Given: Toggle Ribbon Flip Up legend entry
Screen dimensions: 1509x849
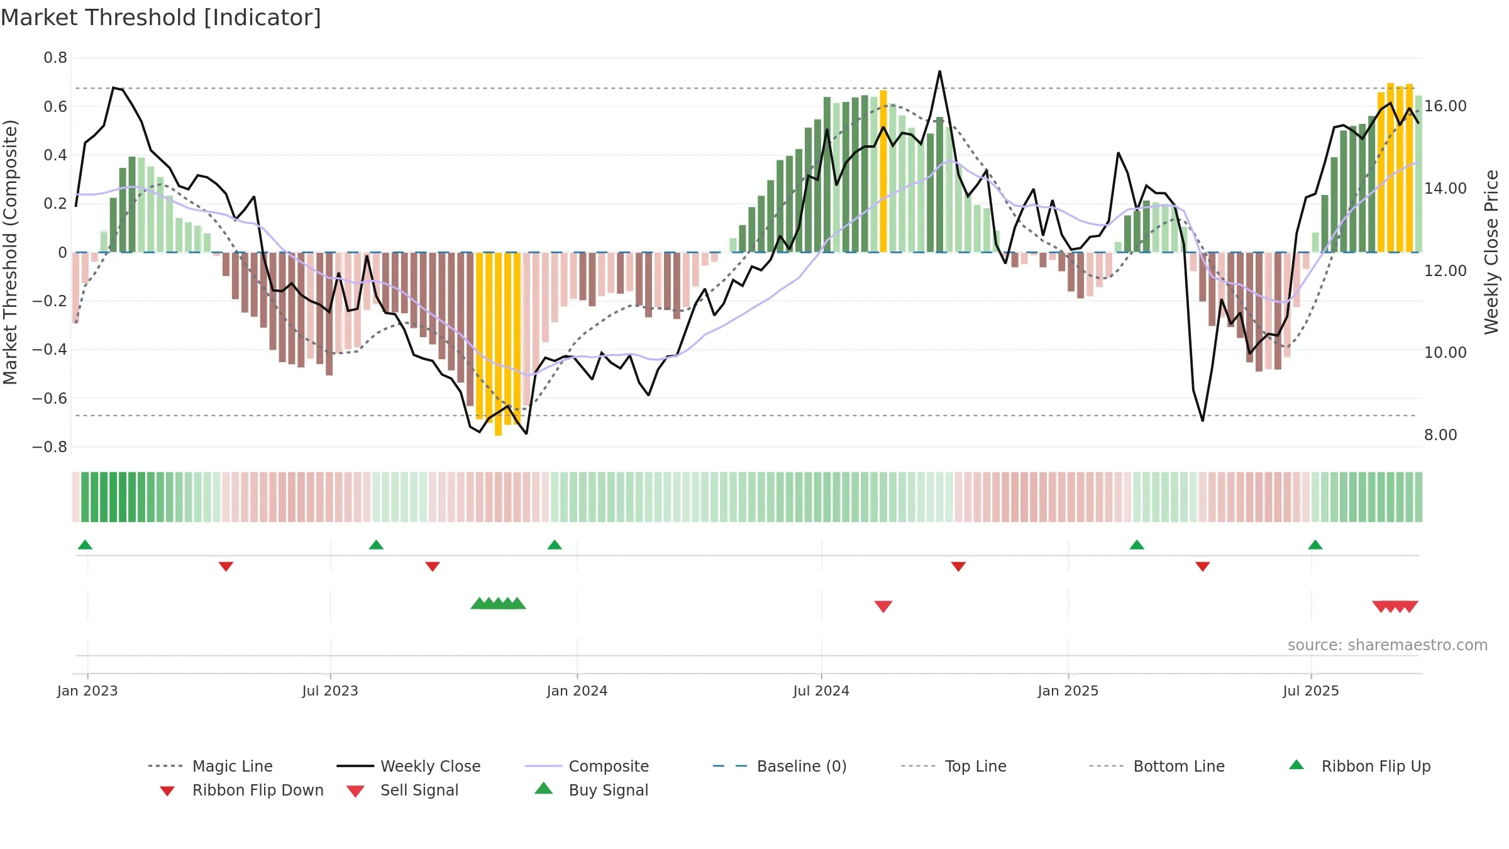Looking at the screenshot, I should (1359, 766).
